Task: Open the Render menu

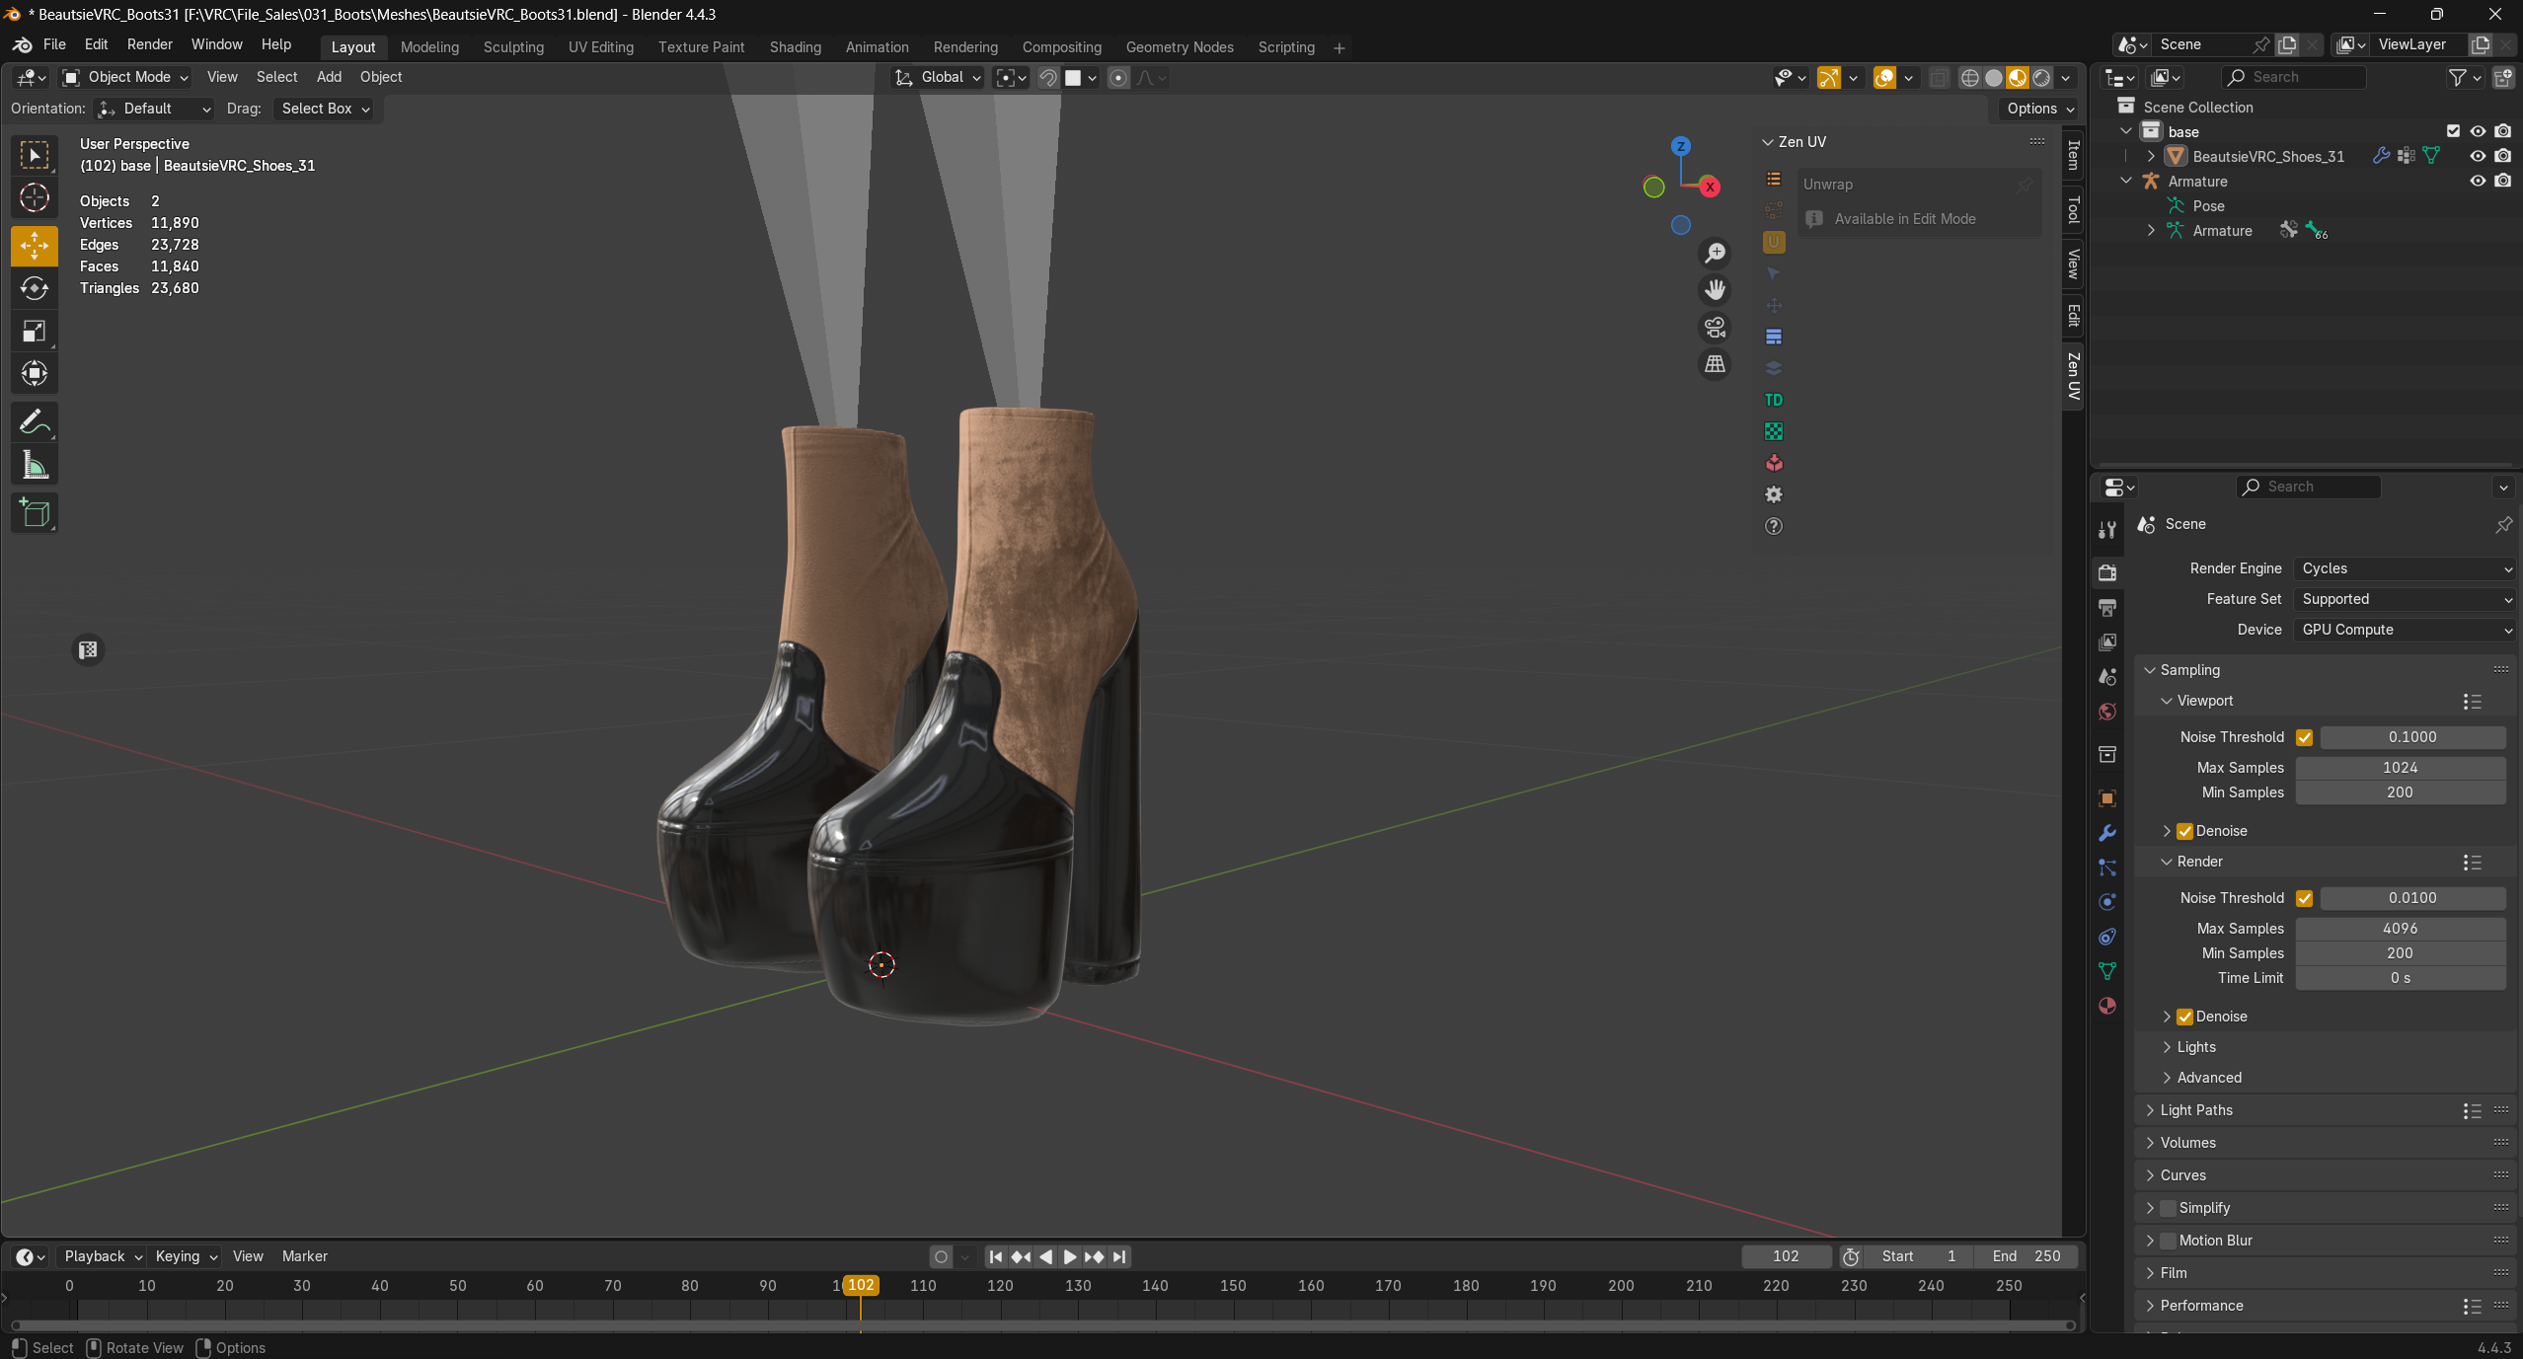Action: (x=150, y=44)
